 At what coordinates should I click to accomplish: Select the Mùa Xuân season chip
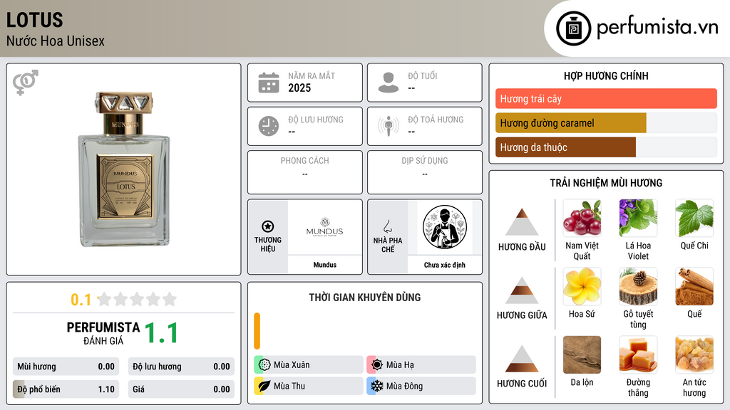click(309, 365)
